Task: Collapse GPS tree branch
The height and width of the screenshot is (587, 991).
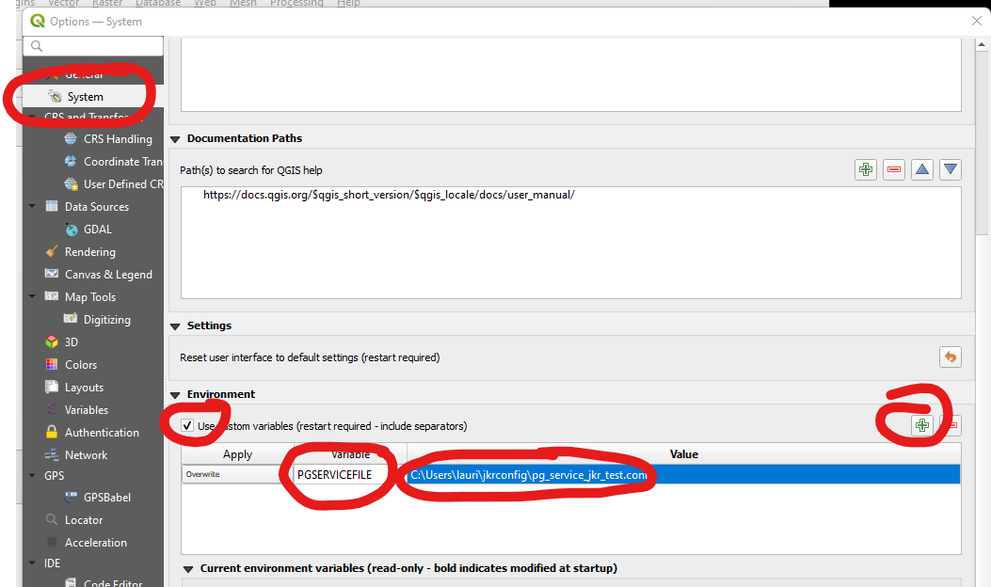Action: click(32, 475)
